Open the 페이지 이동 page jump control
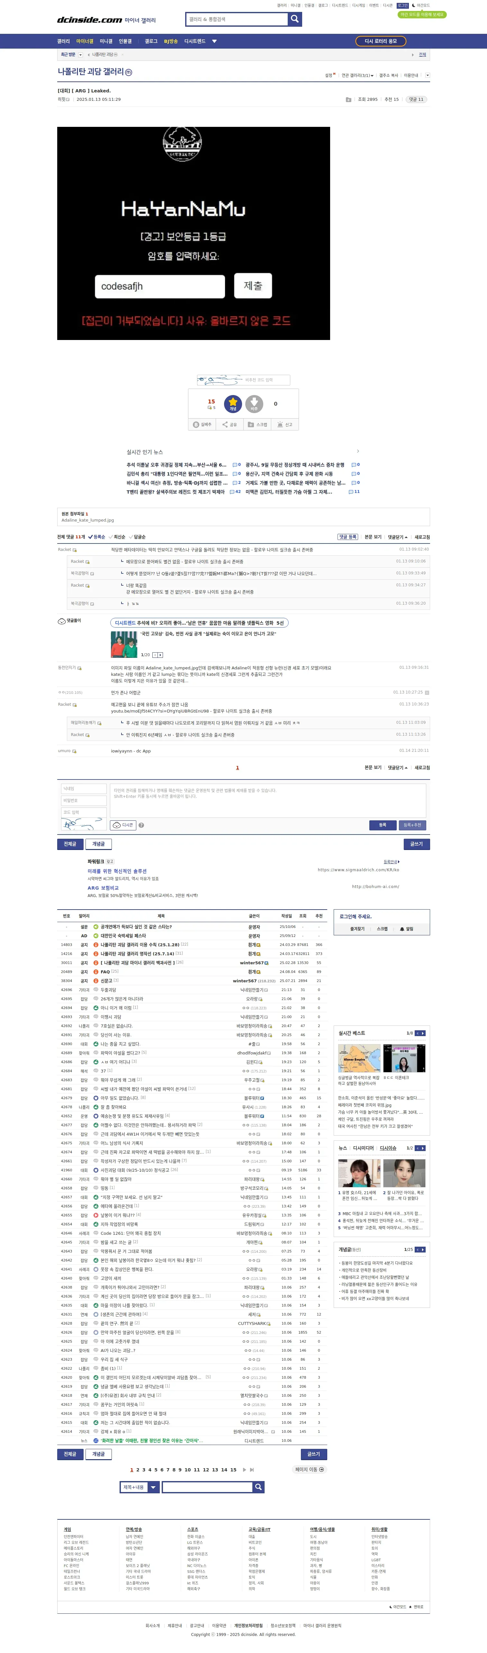Screen dimensions: 487x1653 [310, 1469]
